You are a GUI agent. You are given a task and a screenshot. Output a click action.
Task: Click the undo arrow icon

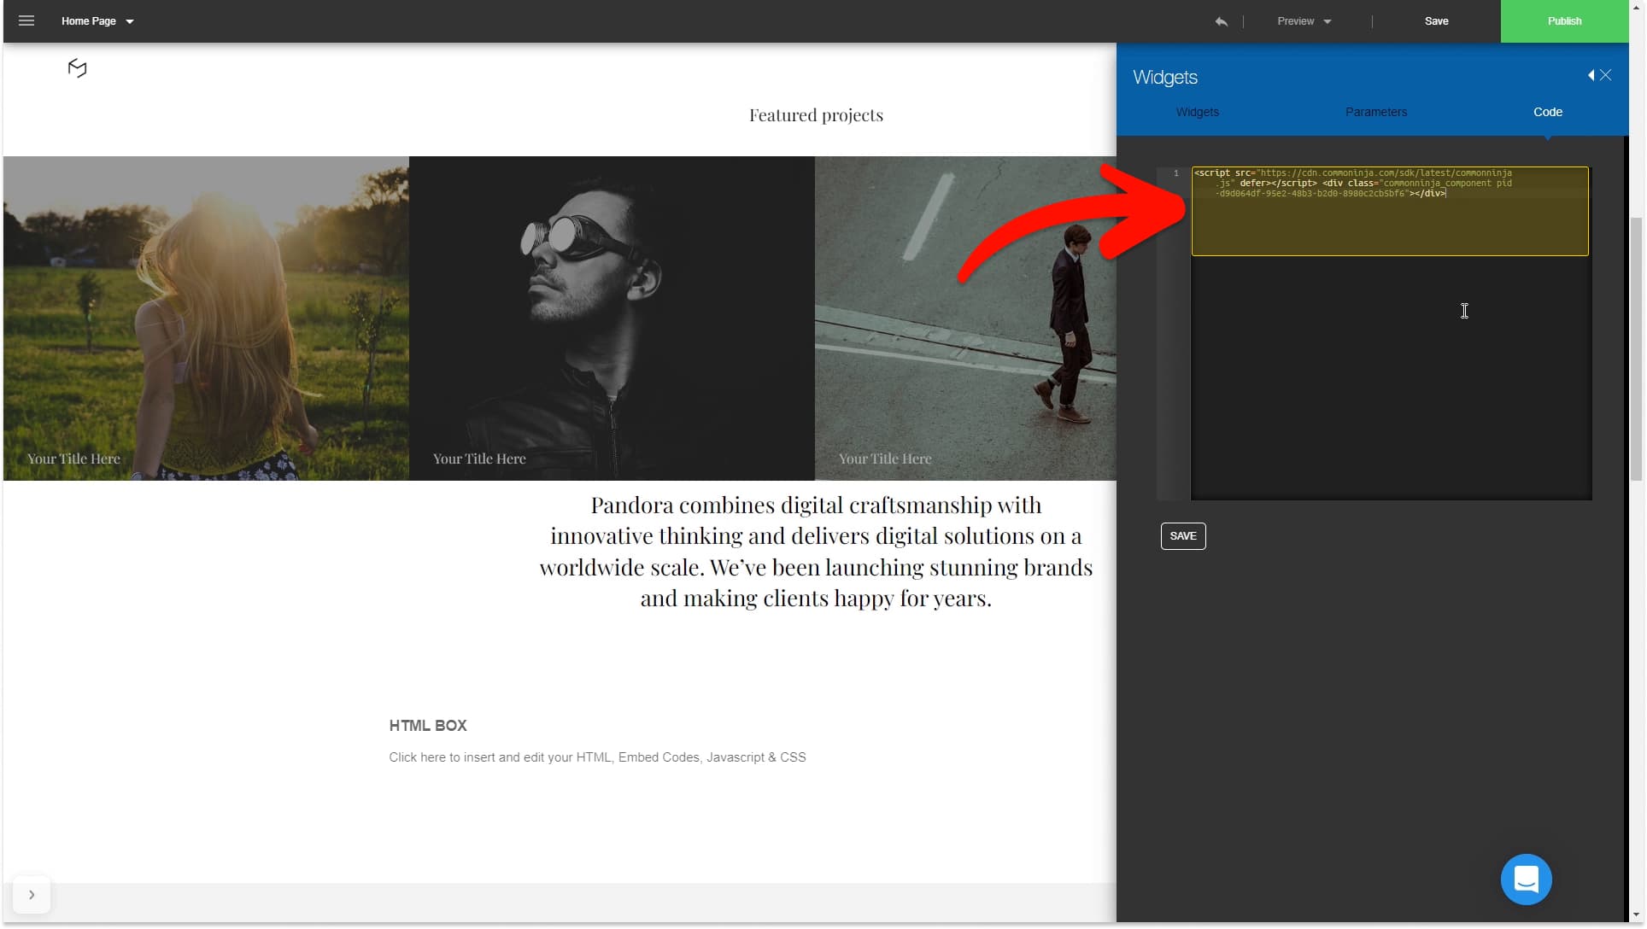click(1221, 21)
